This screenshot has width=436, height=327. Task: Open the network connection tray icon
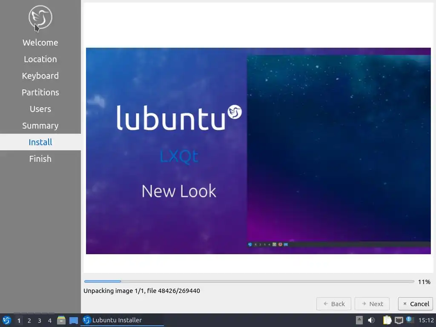coord(399,320)
